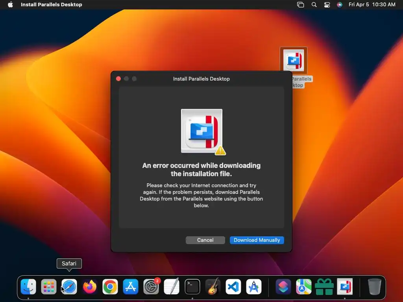This screenshot has width=403, height=302.
Task: Open the App Store dock icon
Action: (131, 286)
